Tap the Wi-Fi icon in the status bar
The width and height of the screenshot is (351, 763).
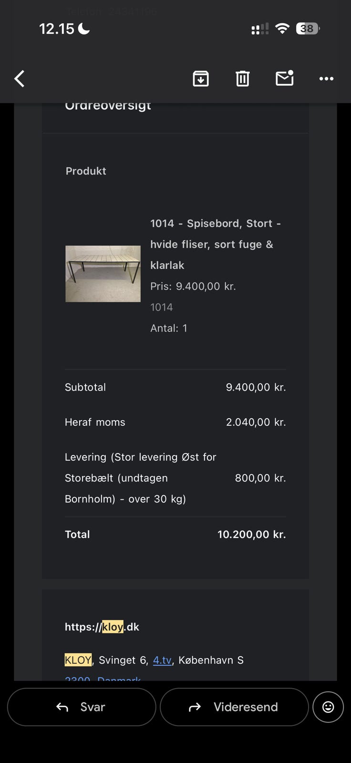[x=282, y=29]
